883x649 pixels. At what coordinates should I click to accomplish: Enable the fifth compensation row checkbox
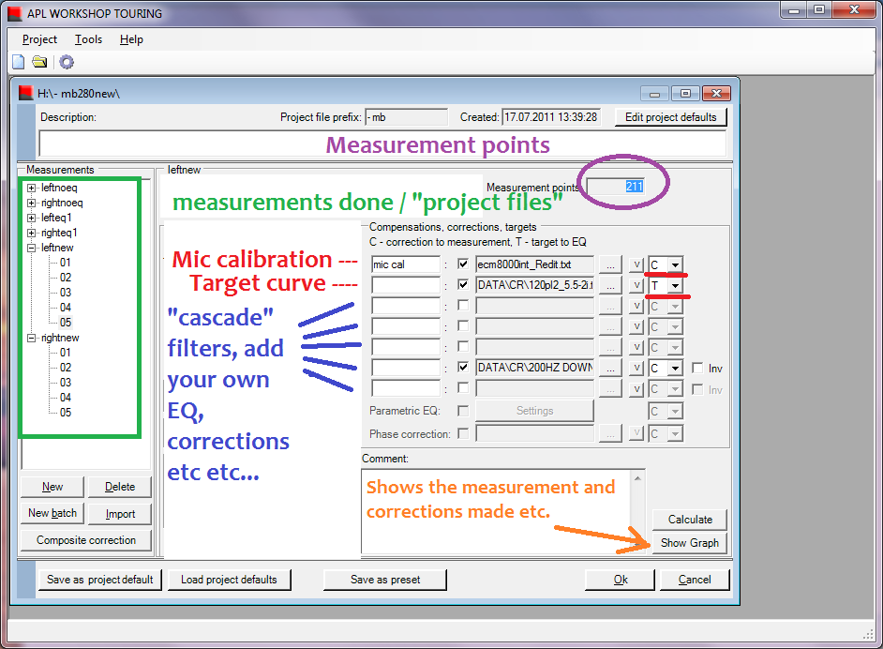click(463, 346)
